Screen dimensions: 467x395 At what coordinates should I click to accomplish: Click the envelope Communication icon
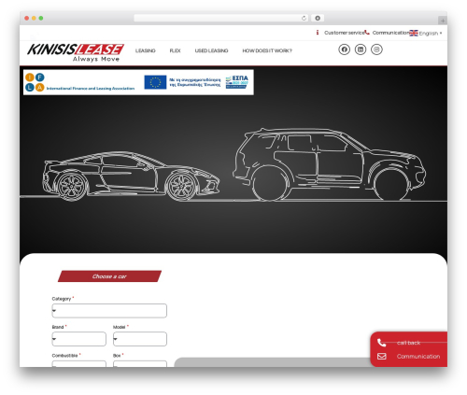(382, 356)
